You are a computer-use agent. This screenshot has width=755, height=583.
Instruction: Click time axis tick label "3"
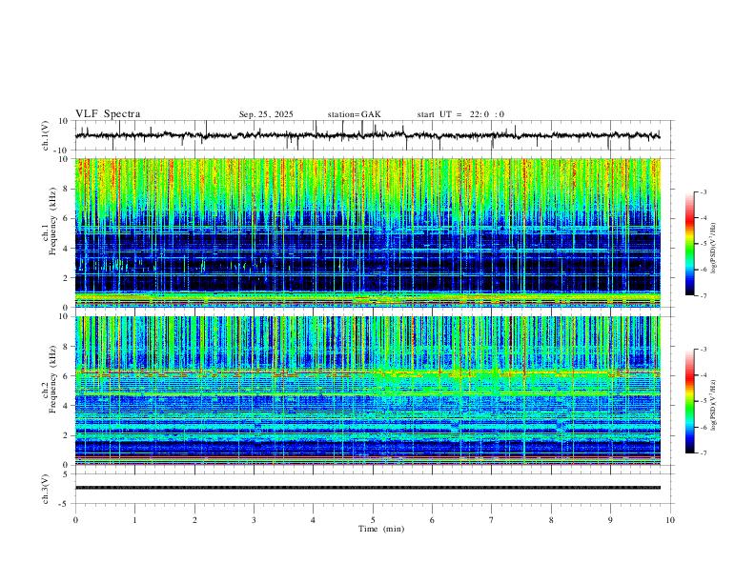[x=254, y=520]
